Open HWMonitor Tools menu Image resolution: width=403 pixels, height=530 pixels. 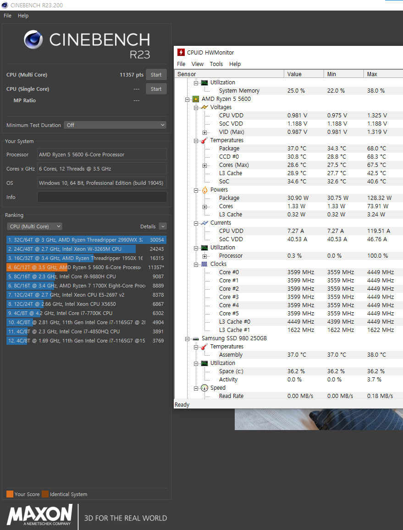(x=216, y=64)
